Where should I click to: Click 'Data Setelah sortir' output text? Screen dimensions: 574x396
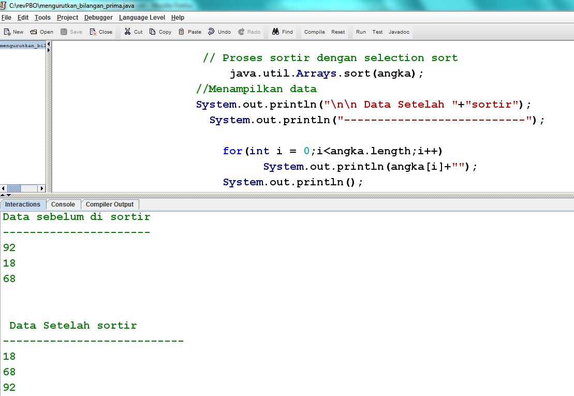click(73, 326)
